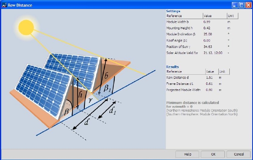The image size is (253, 160).
Task: Confirm the dialog with OK
Action: (x=213, y=154)
